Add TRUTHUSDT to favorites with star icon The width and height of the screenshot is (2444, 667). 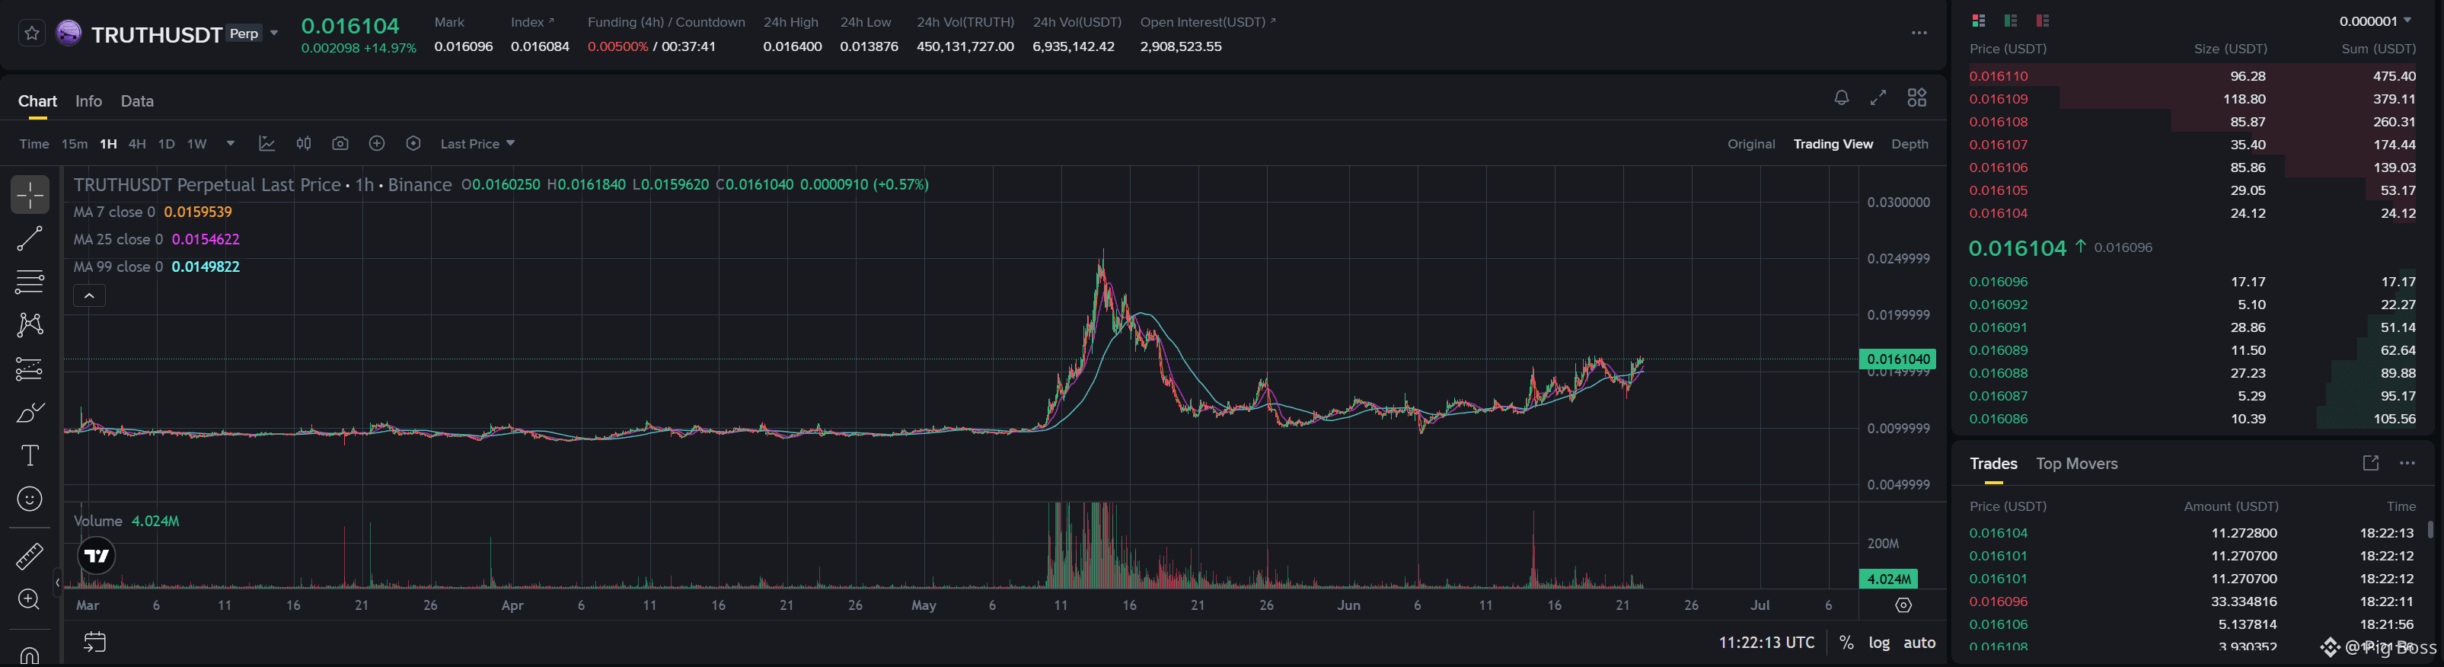[x=31, y=34]
